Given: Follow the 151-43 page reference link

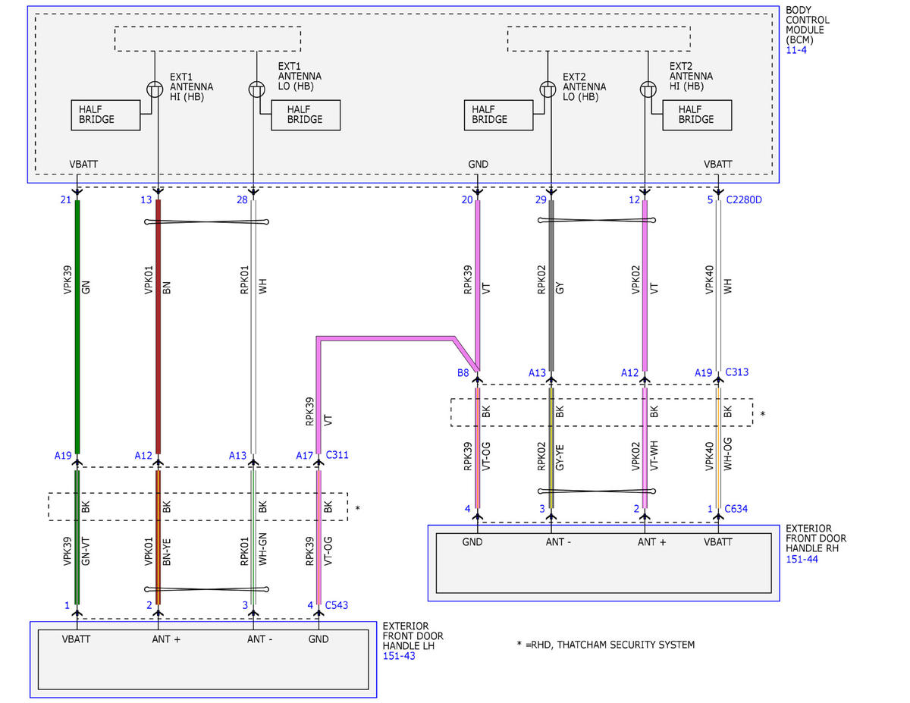Looking at the screenshot, I should click(398, 656).
